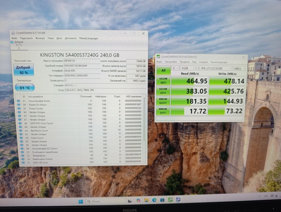The width and height of the screenshot is (281, 212).
Task: Open File Explorer from the taskbar
Action: pyautogui.click(x=146, y=200)
